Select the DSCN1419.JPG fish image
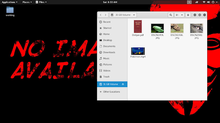This screenshot has width=220, height=123. [x=157, y=31]
